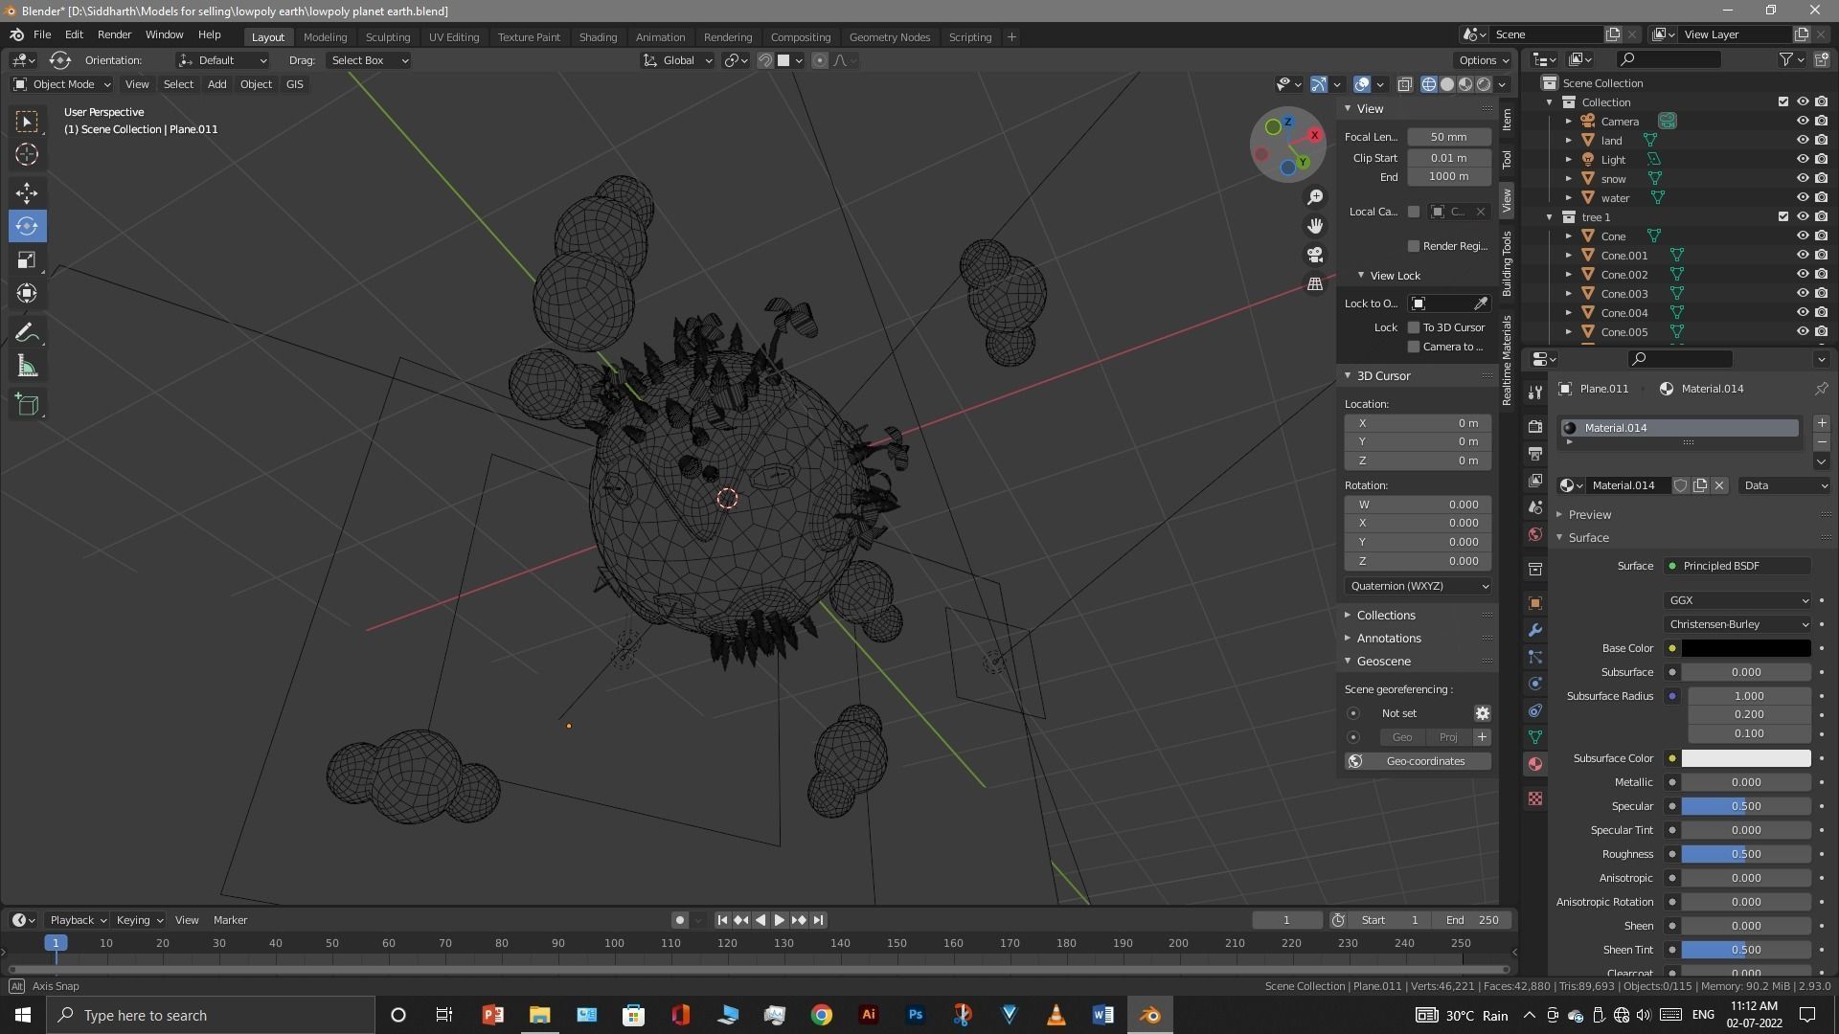Viewport: 1839px width, 1034px height.
Task: Open the Object Mode dropdown
Action: (x=61, y=84)
